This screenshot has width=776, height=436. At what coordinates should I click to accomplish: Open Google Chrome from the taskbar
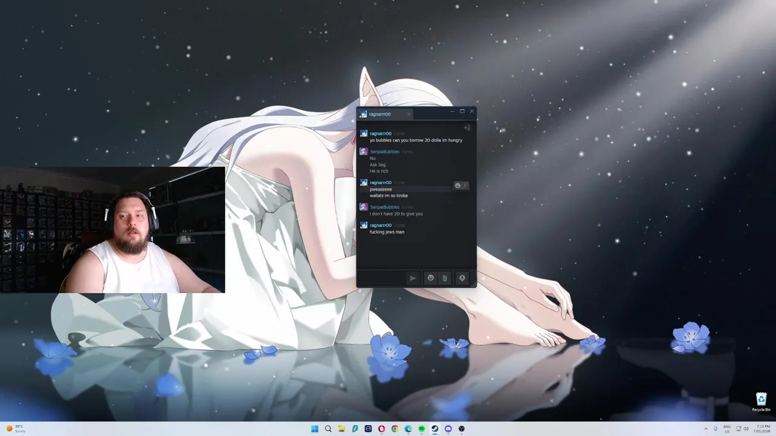click(x=395, y=429)
